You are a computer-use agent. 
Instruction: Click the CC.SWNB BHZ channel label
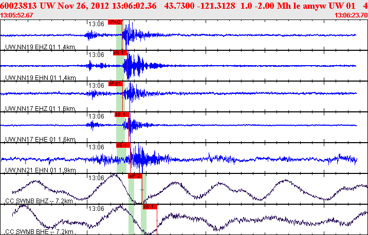[37, 201]
